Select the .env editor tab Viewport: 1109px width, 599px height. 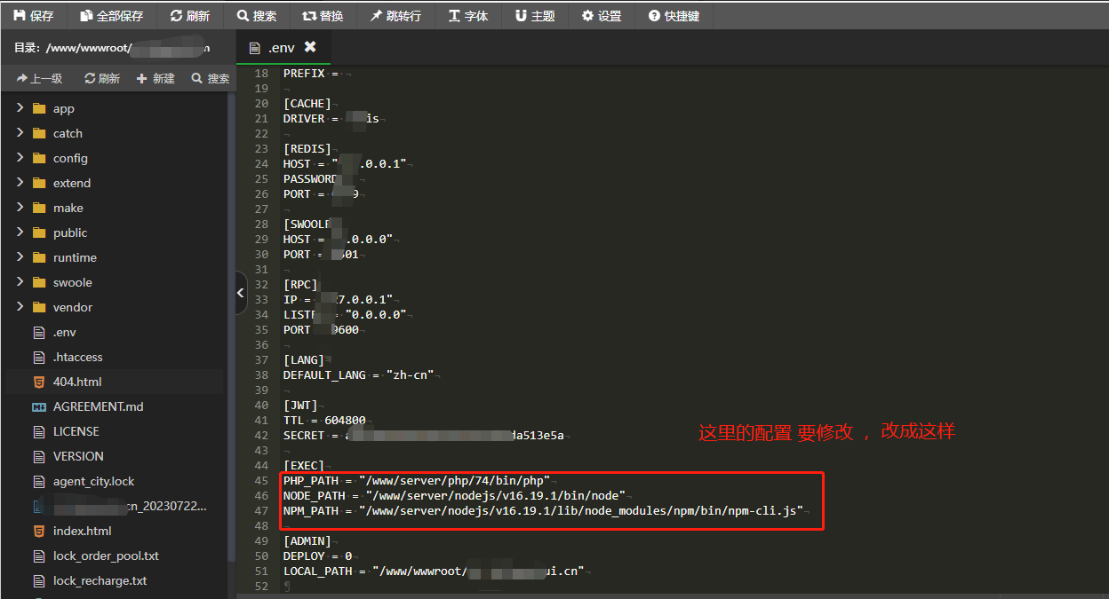pos(283,47)
